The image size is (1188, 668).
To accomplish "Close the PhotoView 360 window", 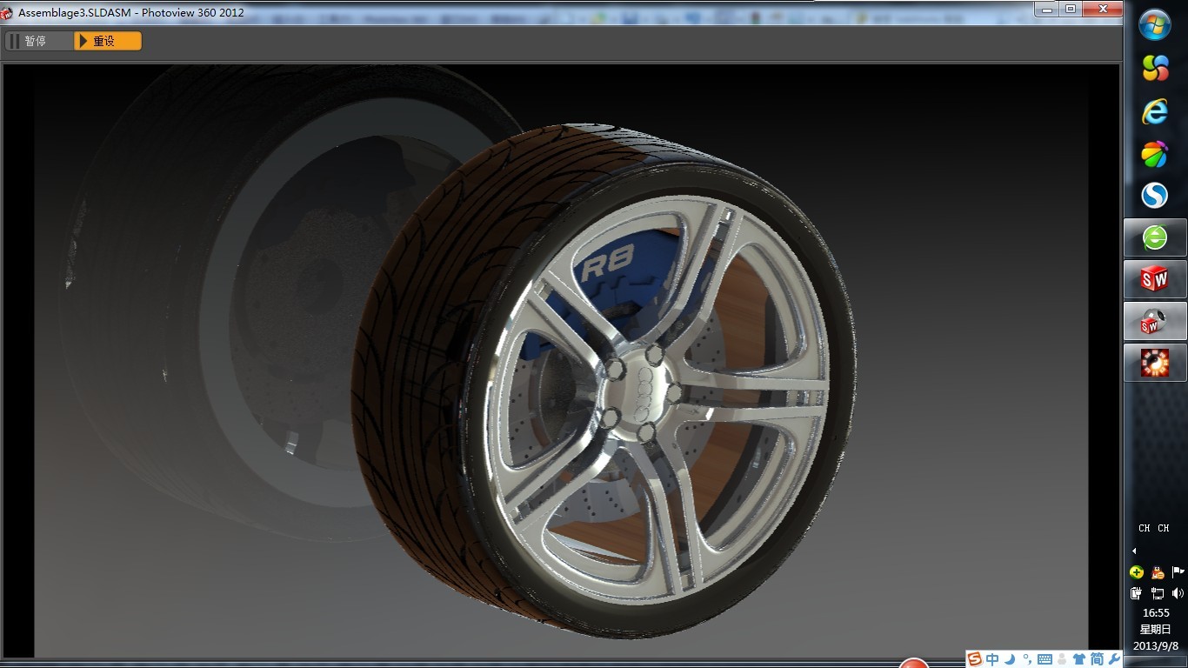I will pyautogui.click(x=1103, y=9).
